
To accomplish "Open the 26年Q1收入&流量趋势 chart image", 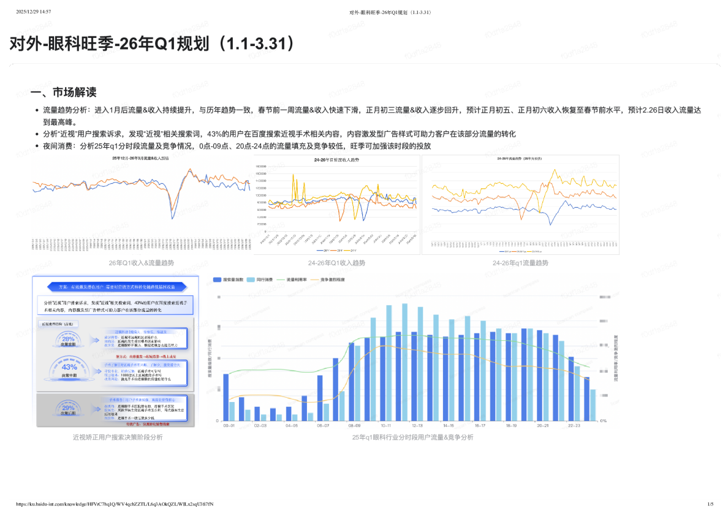I will coord(141,204).
